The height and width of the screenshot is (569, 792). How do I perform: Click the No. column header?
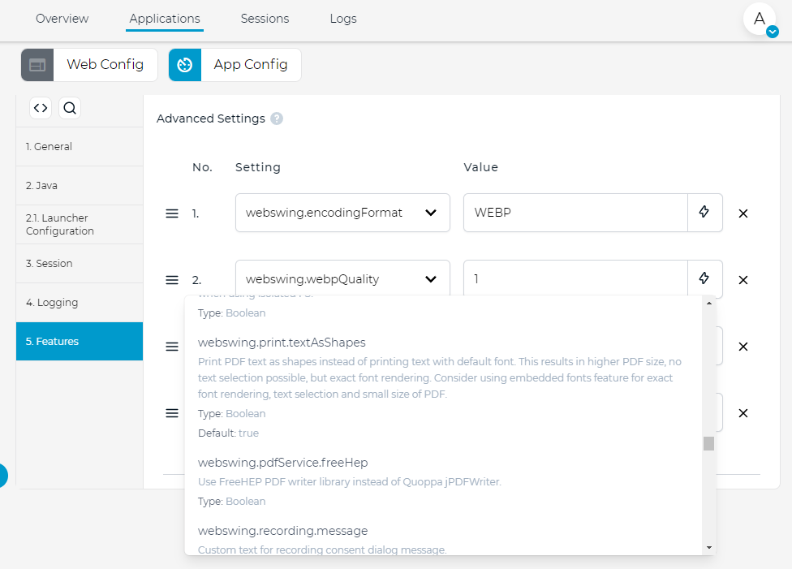pos(203,167)
